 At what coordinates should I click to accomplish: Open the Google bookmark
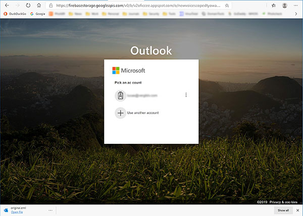coord(38,14)
